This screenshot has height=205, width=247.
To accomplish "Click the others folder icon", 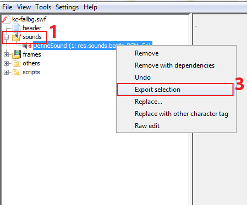I will [17, 63].
